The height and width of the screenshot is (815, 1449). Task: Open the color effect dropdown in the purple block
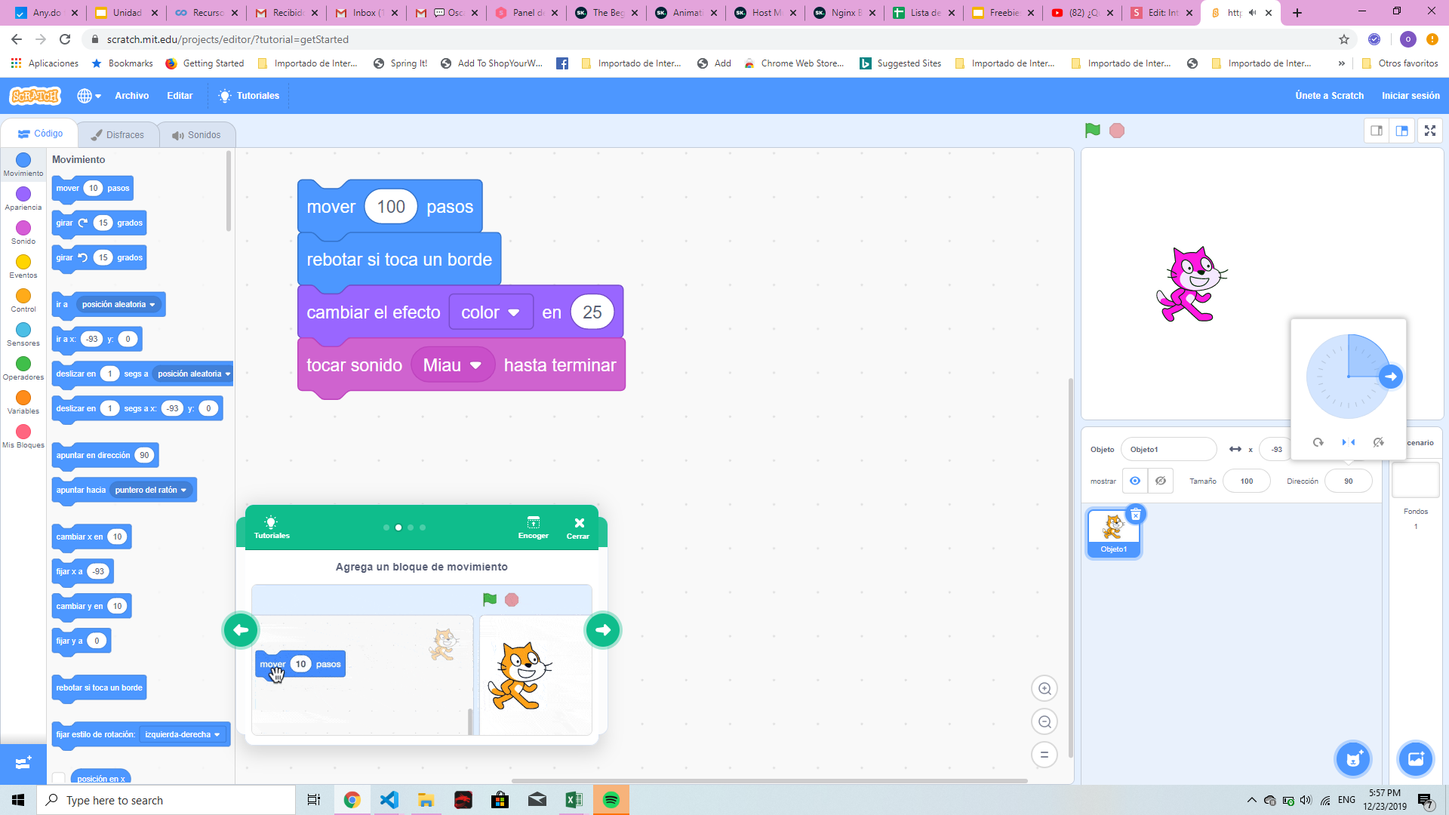[x=491, y=312]
